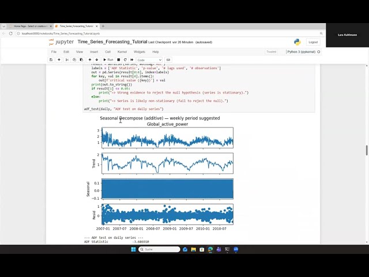Open File Explorer from the taskbar
Screen dimensions: 369x277
coord(194,249)
